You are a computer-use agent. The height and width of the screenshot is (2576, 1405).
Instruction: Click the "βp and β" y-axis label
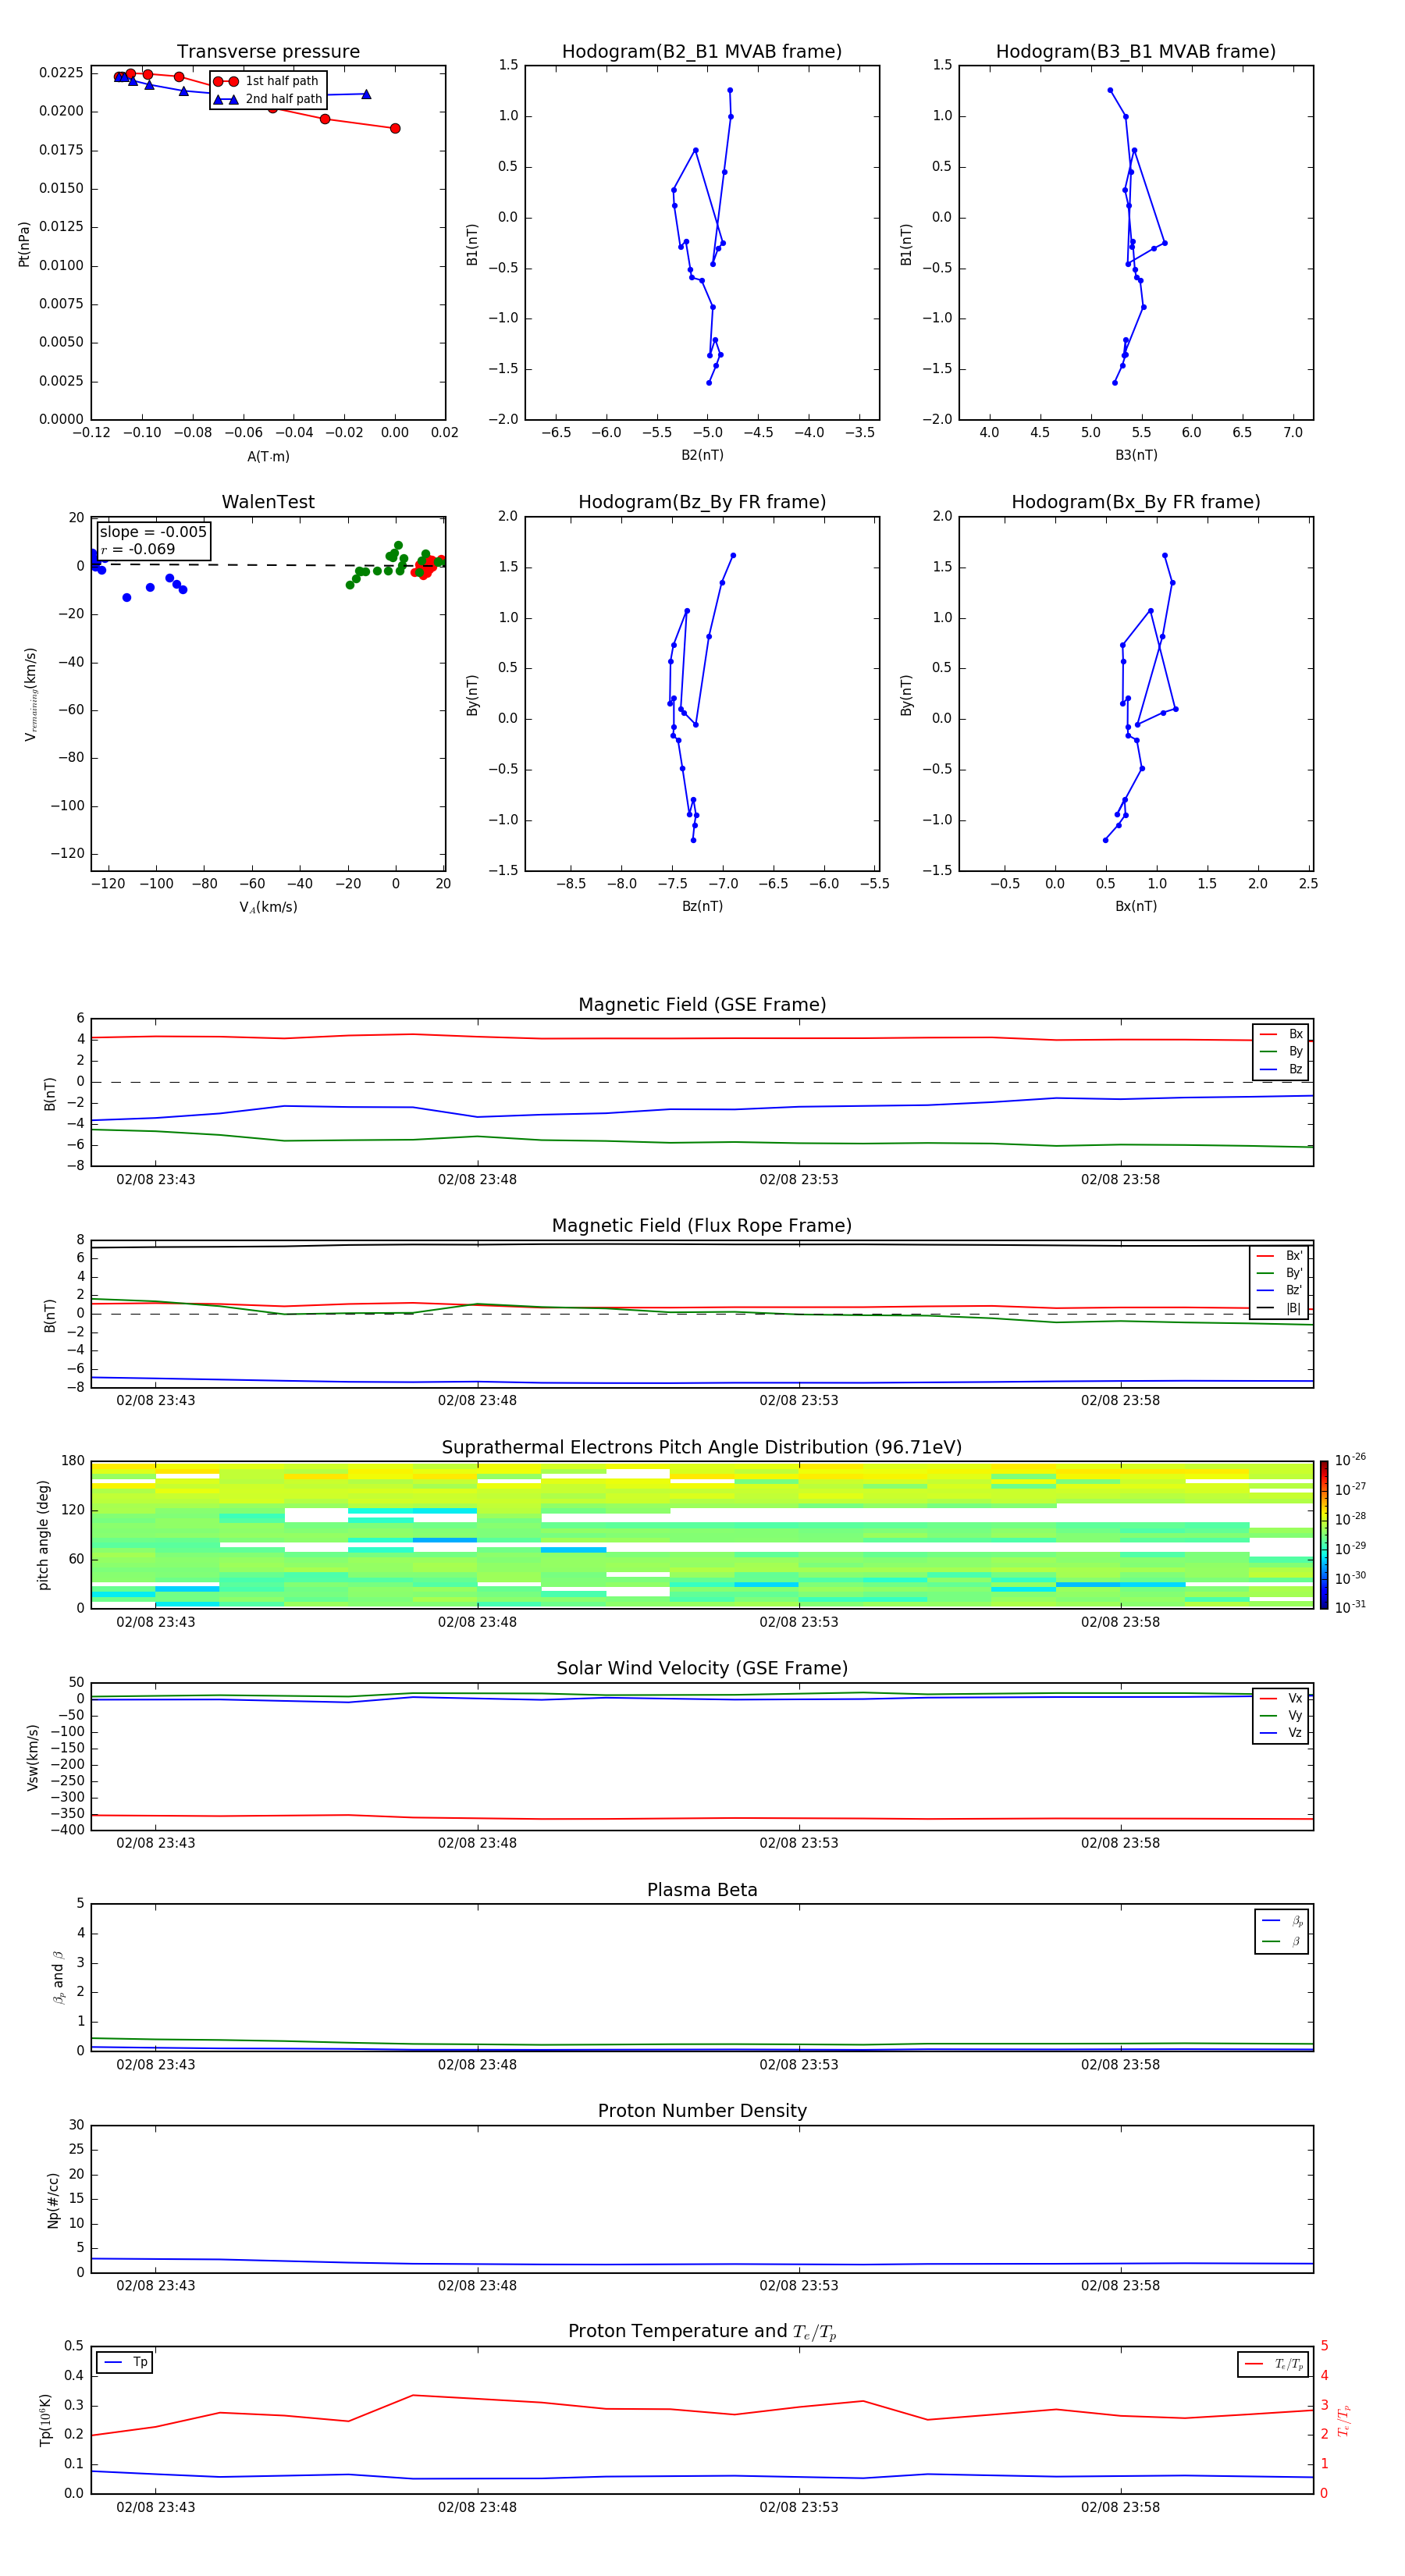click(x=58, y=1977)
